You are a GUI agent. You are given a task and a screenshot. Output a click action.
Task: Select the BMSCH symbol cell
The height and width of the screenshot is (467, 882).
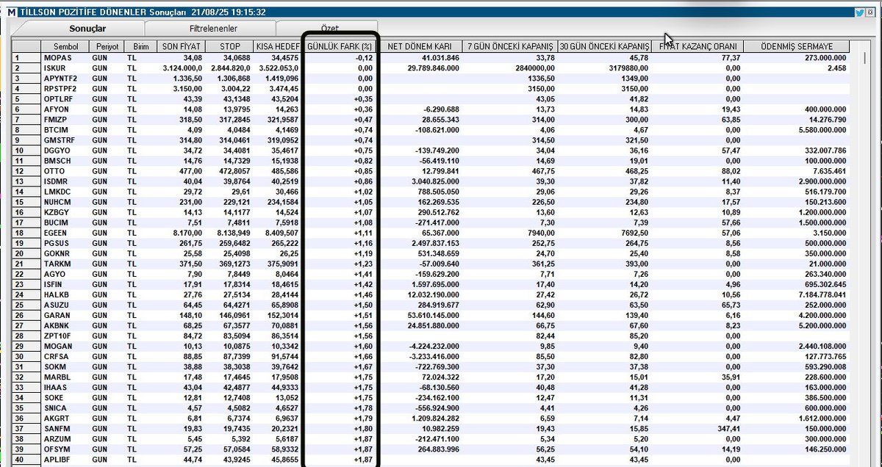coord(56,160)
